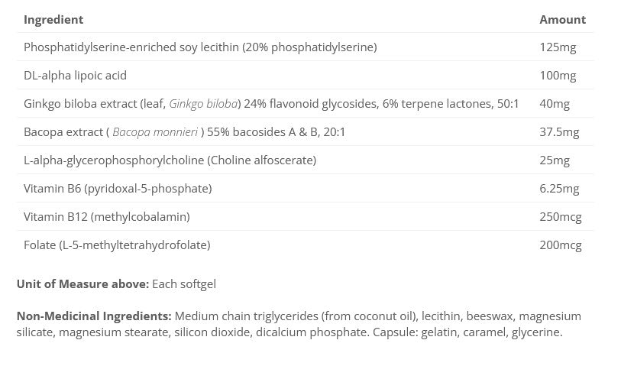The height and width of the screenshot is (366, 621).
Task: Select the Ginkgo biloba extract ingredient text
Action: pos(92,104)
